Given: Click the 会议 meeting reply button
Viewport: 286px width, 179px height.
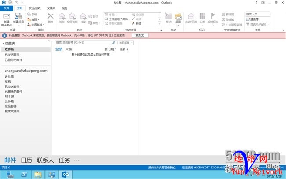Looking at the screenshot, I should click(x=93, y=16).
